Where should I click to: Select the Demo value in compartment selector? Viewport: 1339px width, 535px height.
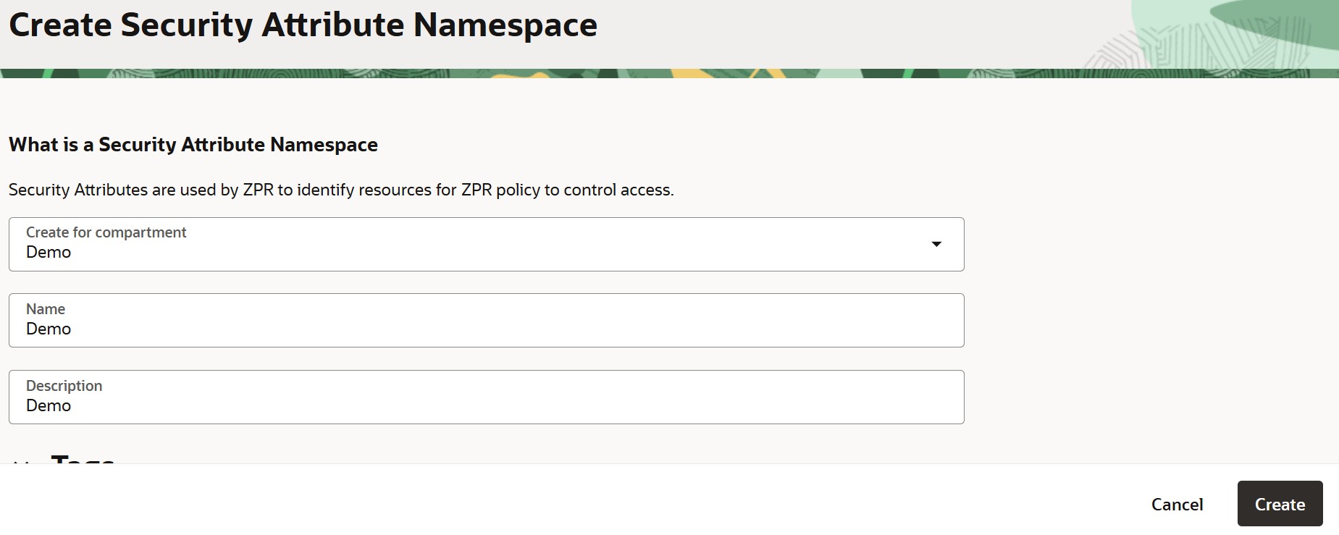(49, 253)
